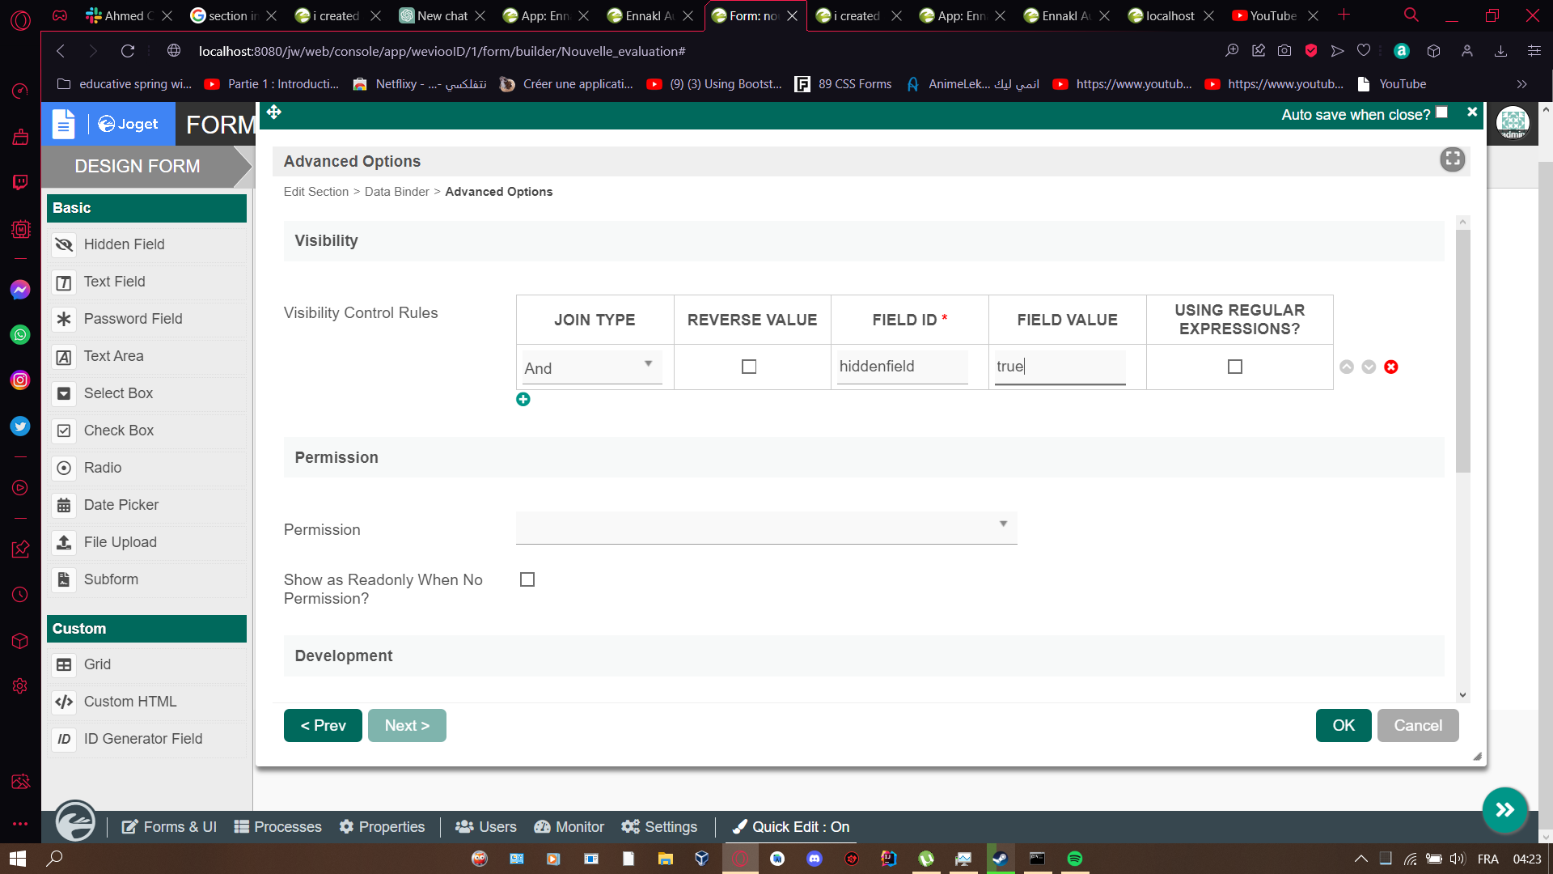Move the visibility rule up

point(1347,367)
